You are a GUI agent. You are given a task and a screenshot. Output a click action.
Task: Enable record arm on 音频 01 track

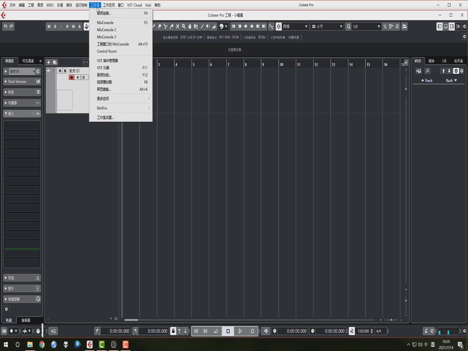(71, 77)
